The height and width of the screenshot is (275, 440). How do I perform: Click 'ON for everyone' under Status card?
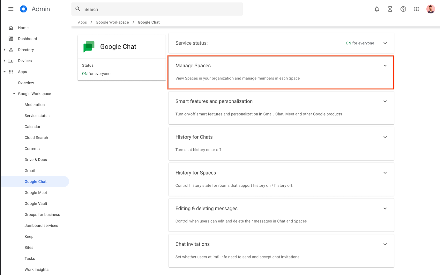(96, 74)
